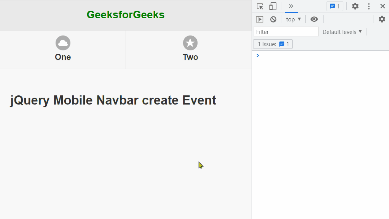This screenshot has height=219, width=389.
Task: Open the top context dropdown
Action: click(x=293, y=19)
